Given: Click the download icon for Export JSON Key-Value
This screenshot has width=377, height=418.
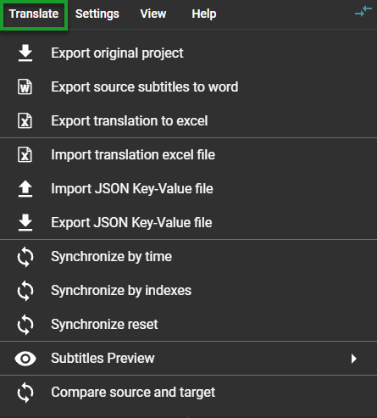Looking at the screenshot, I should (x=25, y=222).
